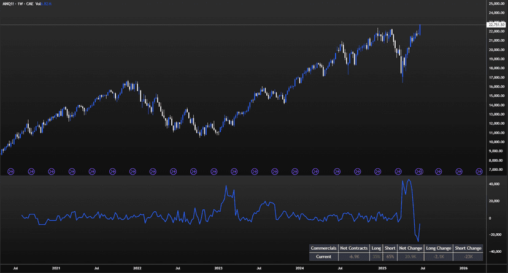The width and height of the screenshot is (508, 273).
Task: Click the December 2022 contract rollover marker
Action: [214, 171]
